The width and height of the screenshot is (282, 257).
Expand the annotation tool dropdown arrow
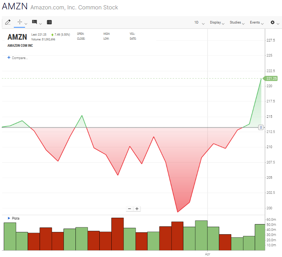40,24
